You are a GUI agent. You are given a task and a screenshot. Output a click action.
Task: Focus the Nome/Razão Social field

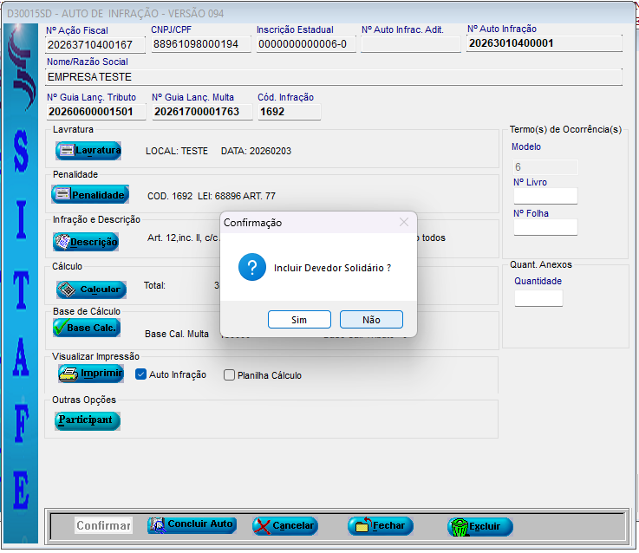point(334,77)
